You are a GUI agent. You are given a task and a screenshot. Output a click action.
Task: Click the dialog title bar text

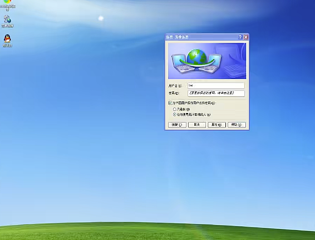click(x=177, y=37)
